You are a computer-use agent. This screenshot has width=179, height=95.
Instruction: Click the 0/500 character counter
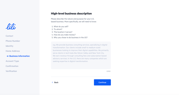108,71
